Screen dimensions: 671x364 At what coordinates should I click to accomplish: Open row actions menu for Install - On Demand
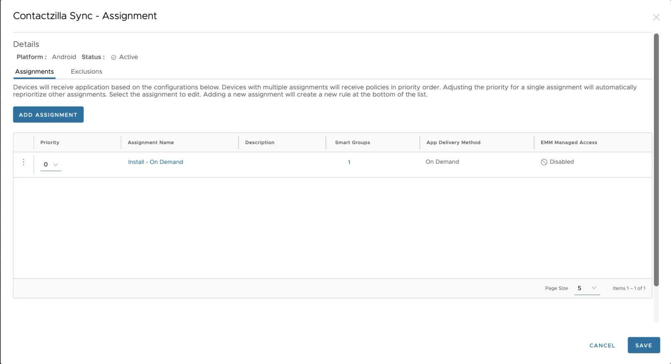coord(23,162)
